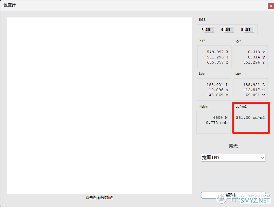Click the 背光 label
This screenshot has width=274, height=207.
tap(233, 146)
